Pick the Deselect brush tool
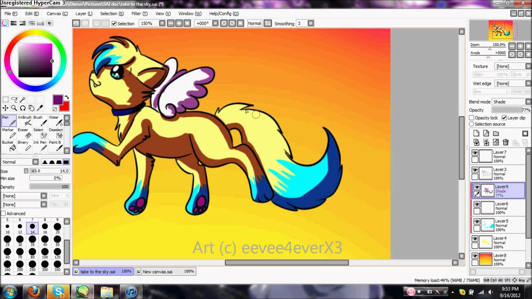Image resolution: width=532 pixels, height=299 pixels. 56,133
